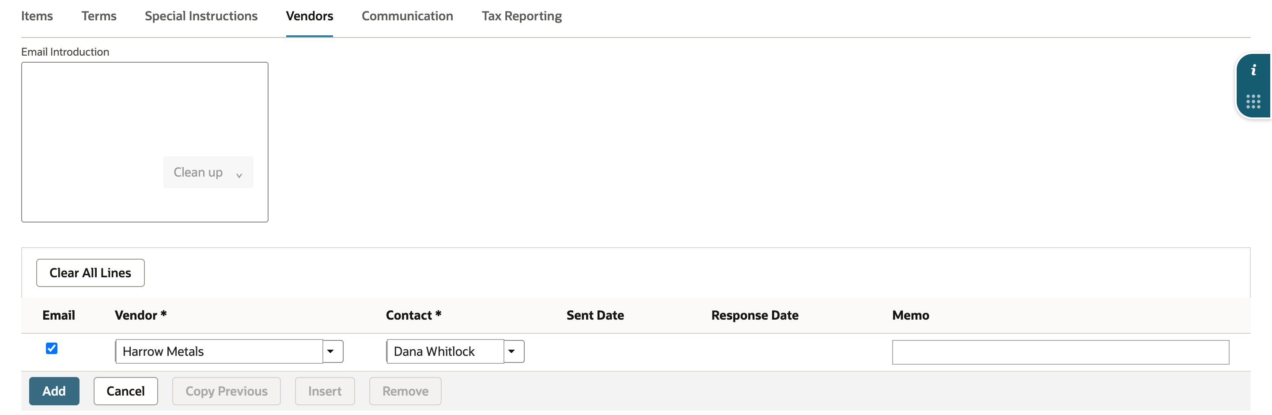The image size is (1272, 415).
Task: Switch to the Items tab
Action: pyautogui.click(x=37, y=16)
